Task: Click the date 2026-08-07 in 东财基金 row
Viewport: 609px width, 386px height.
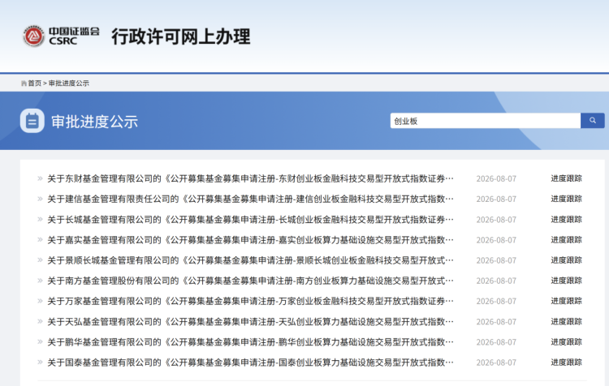Action: 496,179
